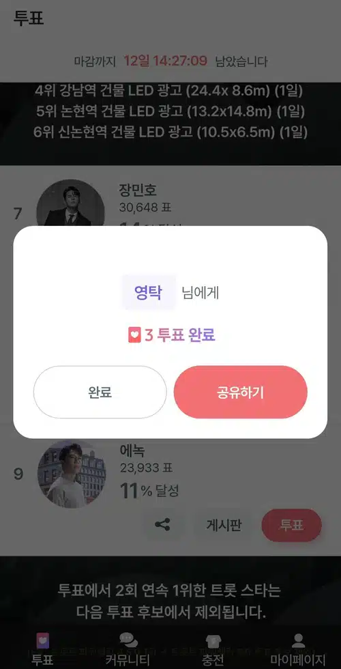Open the 충전 shirt icon
Screen dimensions: 341x669
pos(213,640)
